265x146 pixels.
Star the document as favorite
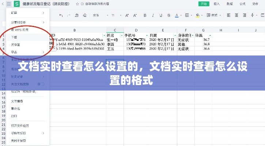coord(77,4)
